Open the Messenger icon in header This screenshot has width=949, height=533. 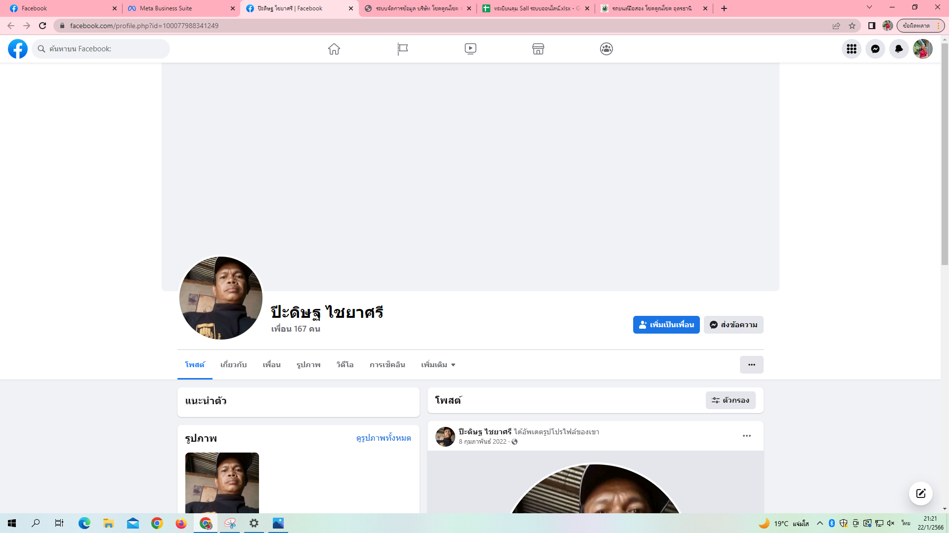click(x=875, y=49)
